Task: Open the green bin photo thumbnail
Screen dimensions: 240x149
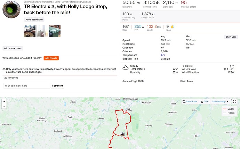Action: pos(55,31)
